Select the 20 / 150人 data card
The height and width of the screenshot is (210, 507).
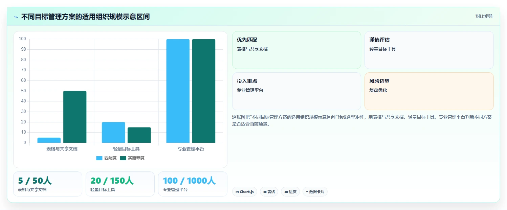(120, 184)
